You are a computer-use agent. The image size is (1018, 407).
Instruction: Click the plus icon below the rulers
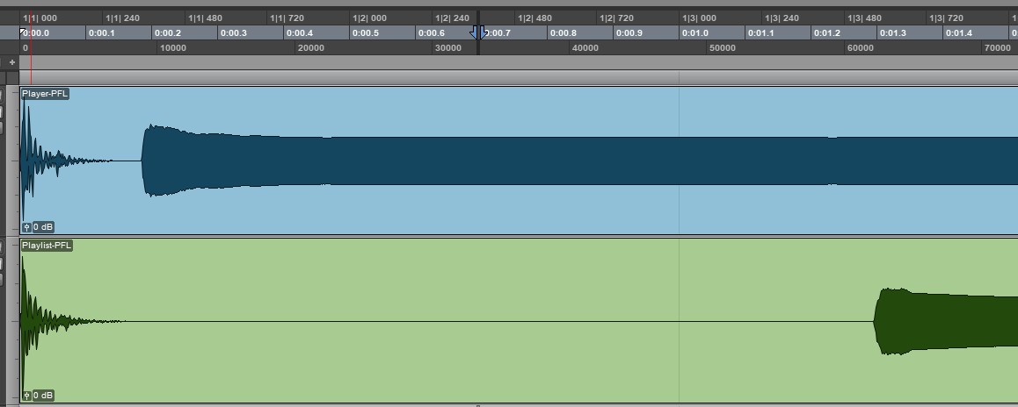11,62
